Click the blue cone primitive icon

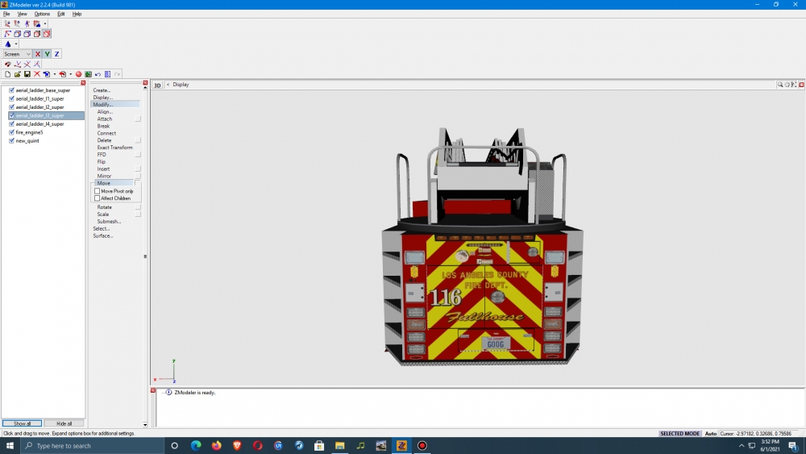click(8, 44)
